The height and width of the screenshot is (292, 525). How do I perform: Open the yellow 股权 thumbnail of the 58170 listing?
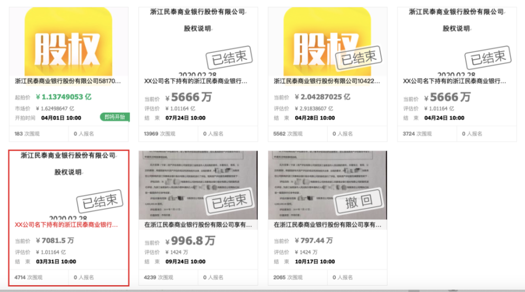coord(69,42)
